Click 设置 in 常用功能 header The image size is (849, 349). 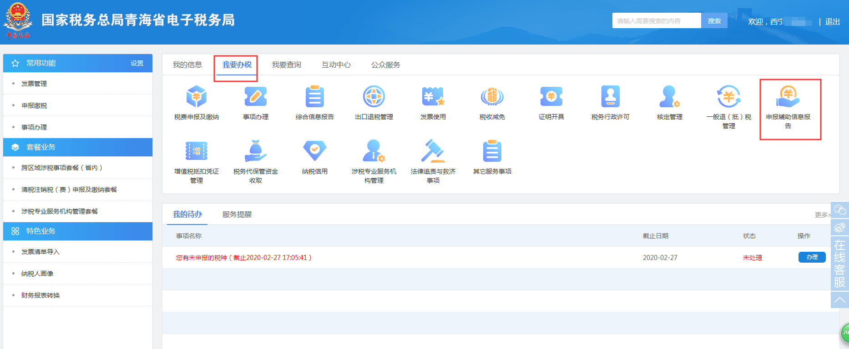click(x=137, y=63)
